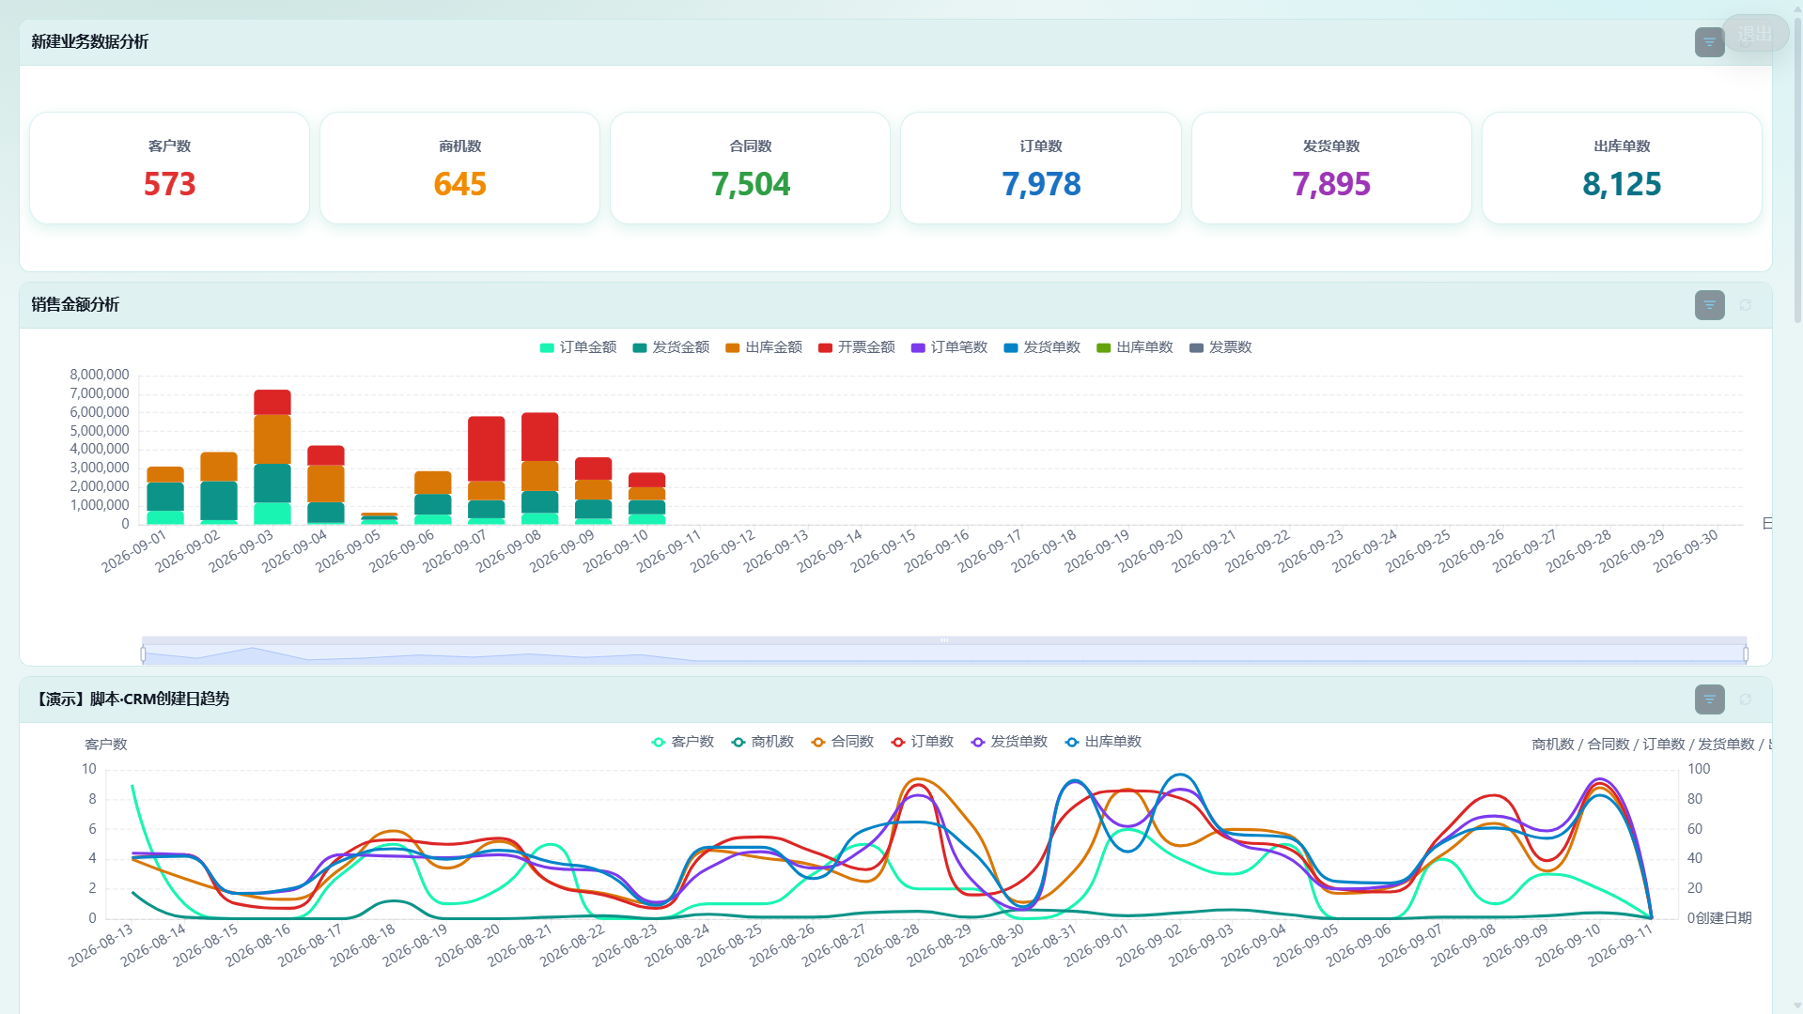This screenshot has height=1014, width=1803.
Task: Toggle 订单数 line in trend chart legend
Action: coord(923,742)
